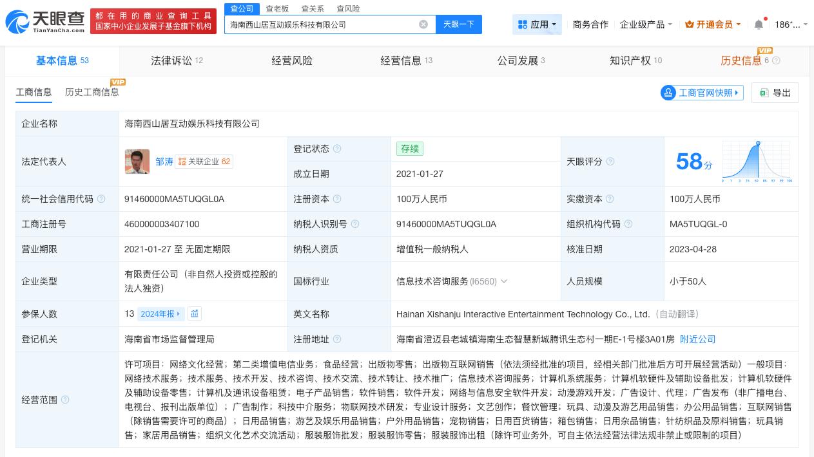Clear the search box with the × icon
The image size is (814, 457).
click(423, 24)
